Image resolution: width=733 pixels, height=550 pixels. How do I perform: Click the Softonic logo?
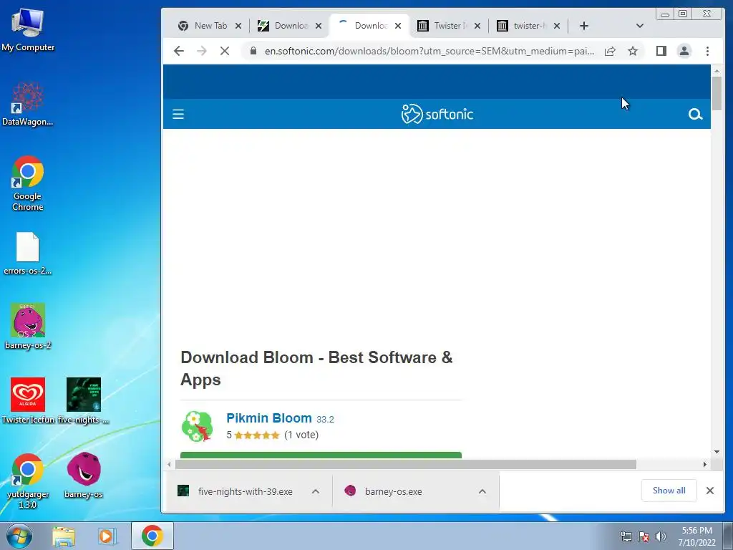point(437,114)
